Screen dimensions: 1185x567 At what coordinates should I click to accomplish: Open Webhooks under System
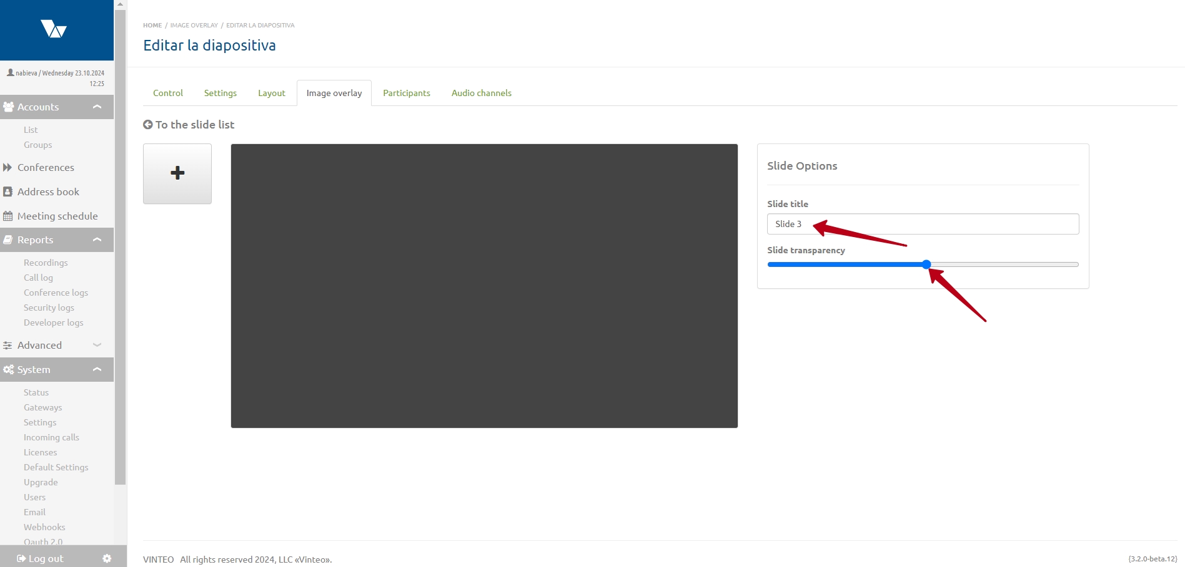point(44,527)
